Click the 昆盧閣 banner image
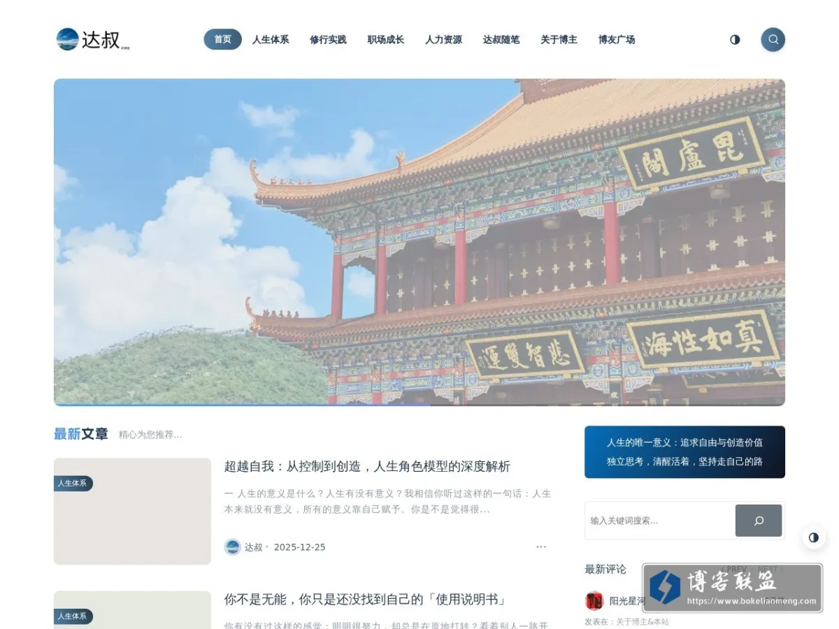The image size is (839, 629). coord(419,242)
